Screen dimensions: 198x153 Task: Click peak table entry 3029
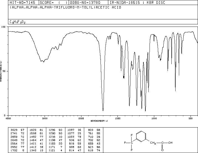[x=14, y=130]
